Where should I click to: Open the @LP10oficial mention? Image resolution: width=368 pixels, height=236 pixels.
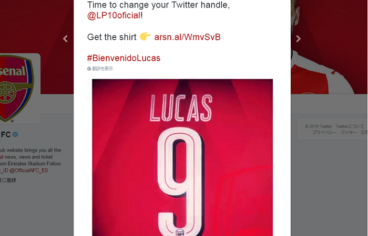(x=114, y=15)
